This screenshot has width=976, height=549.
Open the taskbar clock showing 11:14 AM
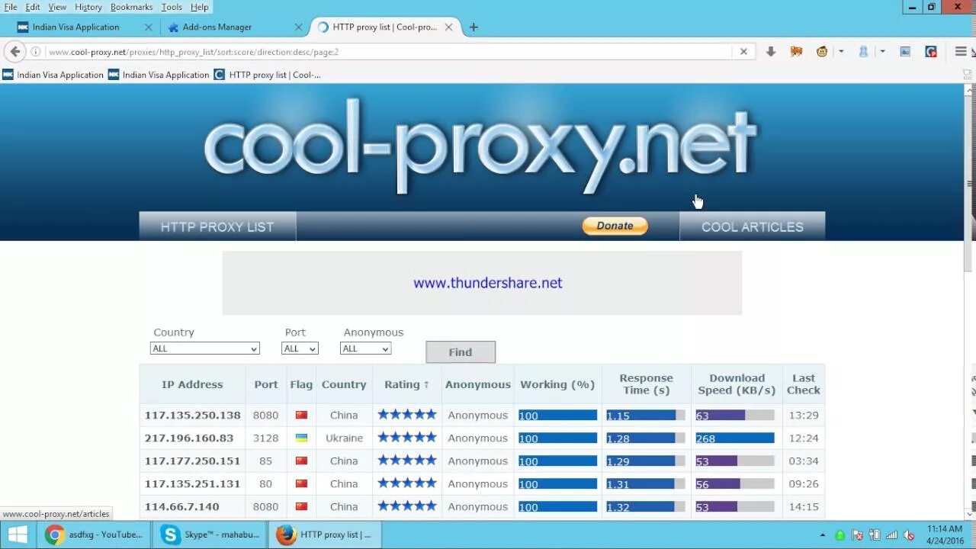[x=944, y=535]
